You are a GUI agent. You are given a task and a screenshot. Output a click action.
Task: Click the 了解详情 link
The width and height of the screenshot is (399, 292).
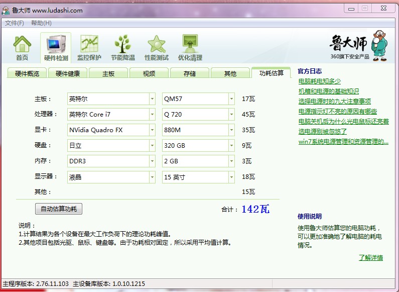[371, 258]
